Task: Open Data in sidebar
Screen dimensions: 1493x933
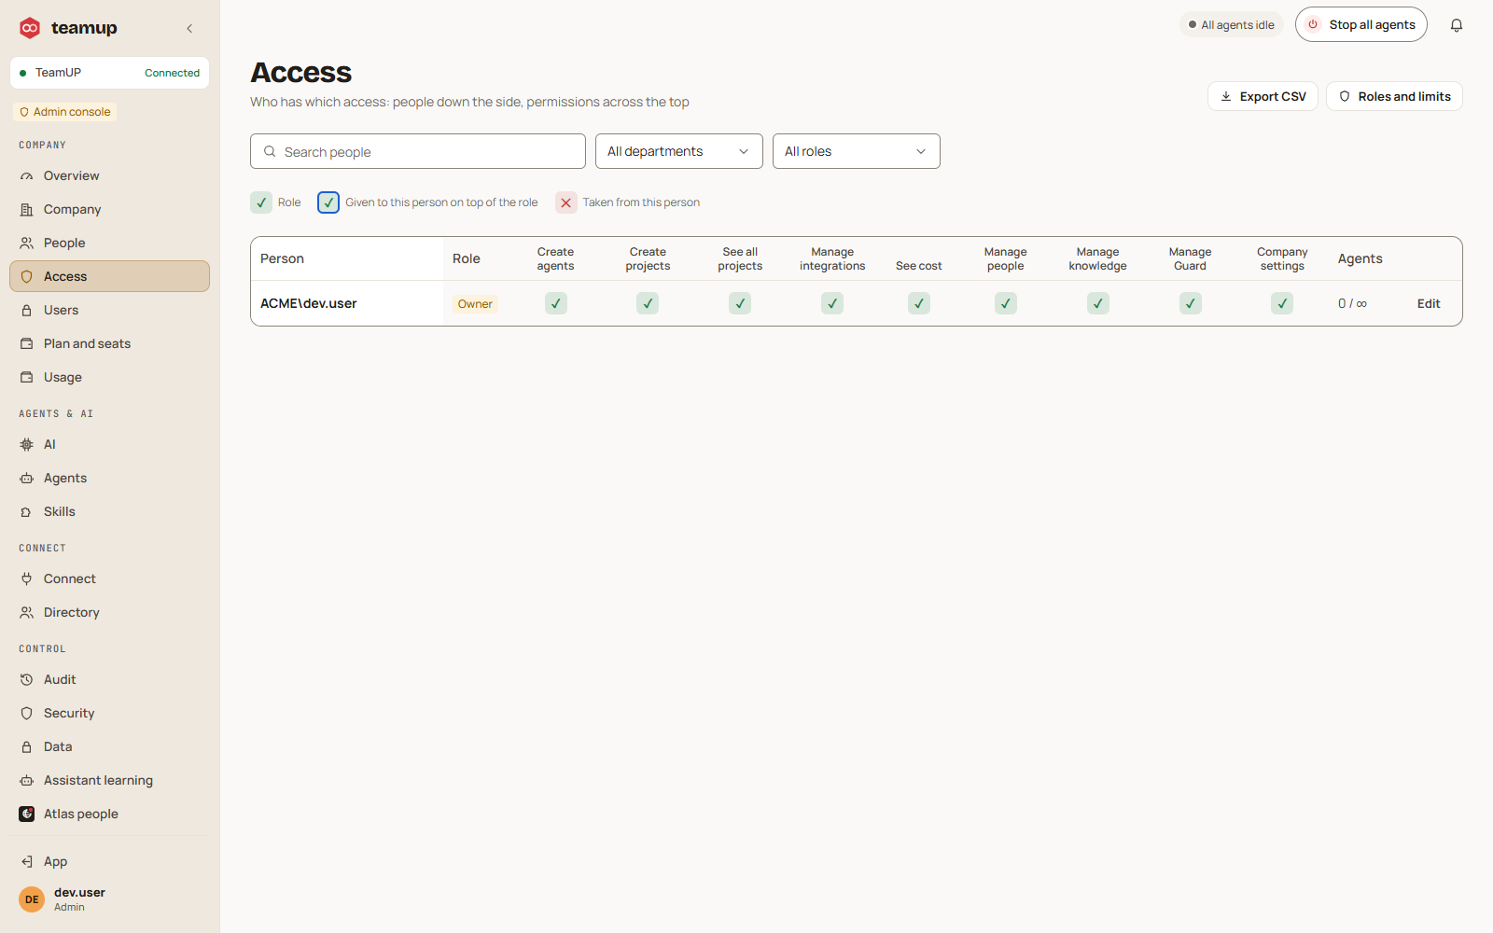Action: [109, 746]
